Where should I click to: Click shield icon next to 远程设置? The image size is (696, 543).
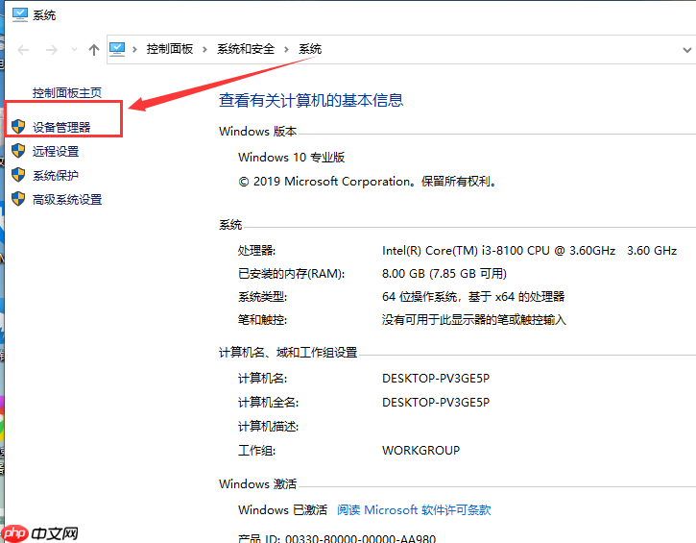(x=18, y=151)
